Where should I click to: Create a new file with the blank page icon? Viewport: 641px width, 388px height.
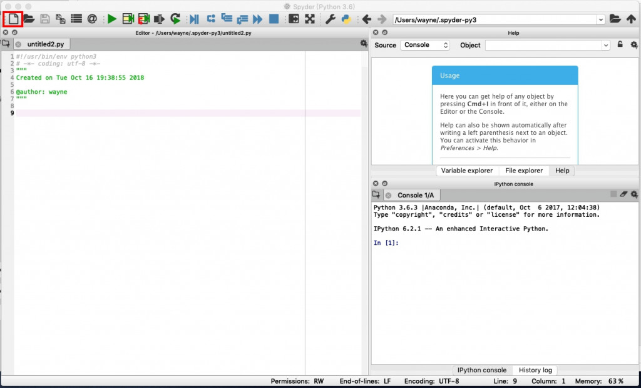point(14,19)
